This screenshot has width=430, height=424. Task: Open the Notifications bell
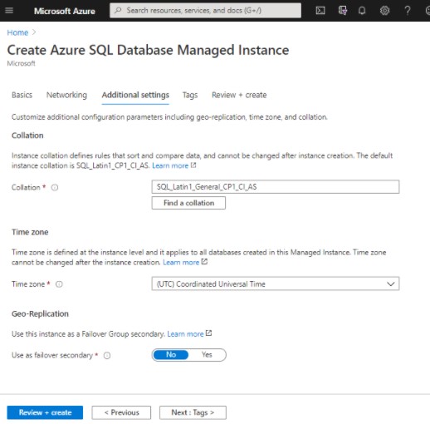(x=362, y=11)
